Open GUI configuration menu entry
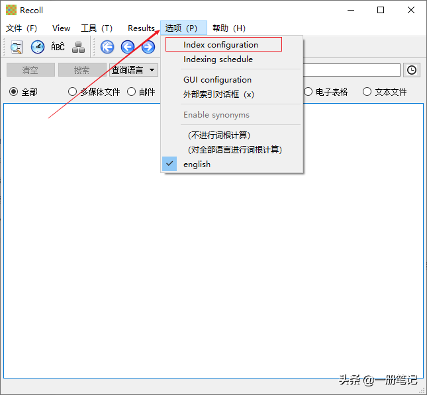This screenshot has width=427, height=395. coord(232,80)
